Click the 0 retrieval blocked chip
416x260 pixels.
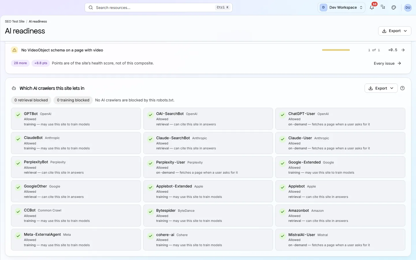(x=31, y=100)
